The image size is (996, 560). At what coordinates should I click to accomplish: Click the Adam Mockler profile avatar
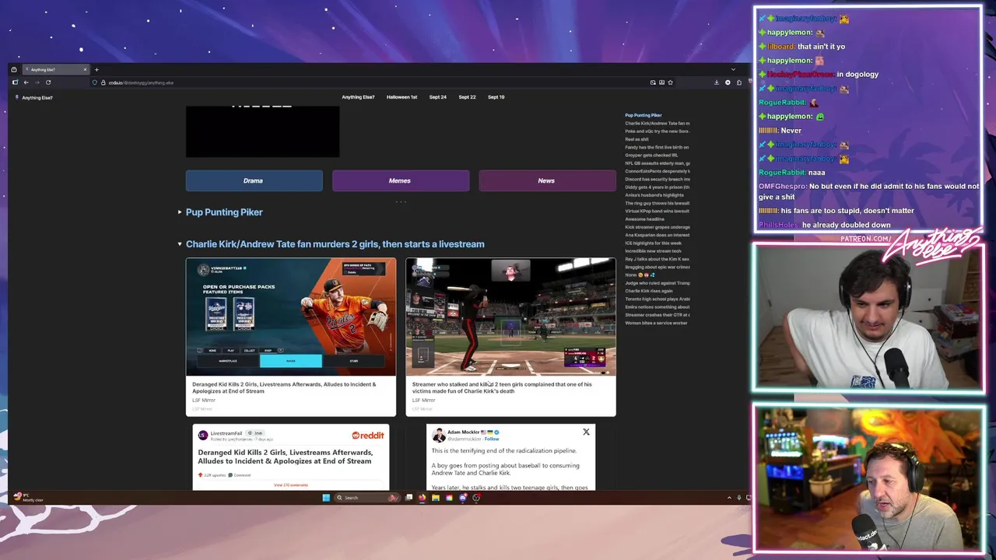pyautogui.click(x=439, y=435)
